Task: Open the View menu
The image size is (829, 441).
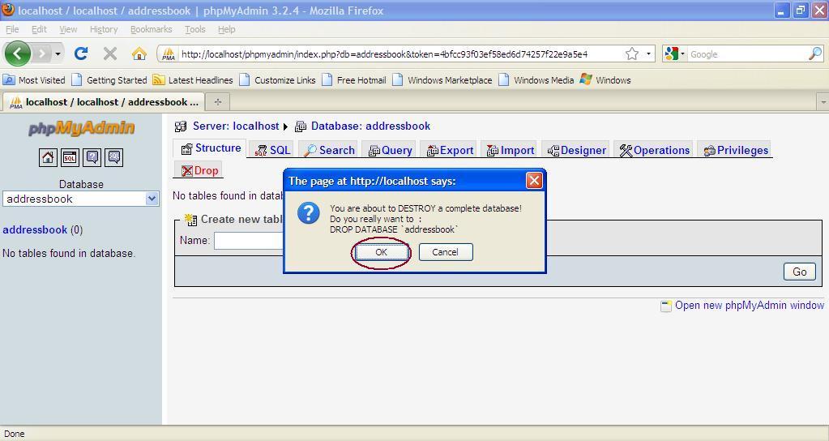Action: (68, 30)
